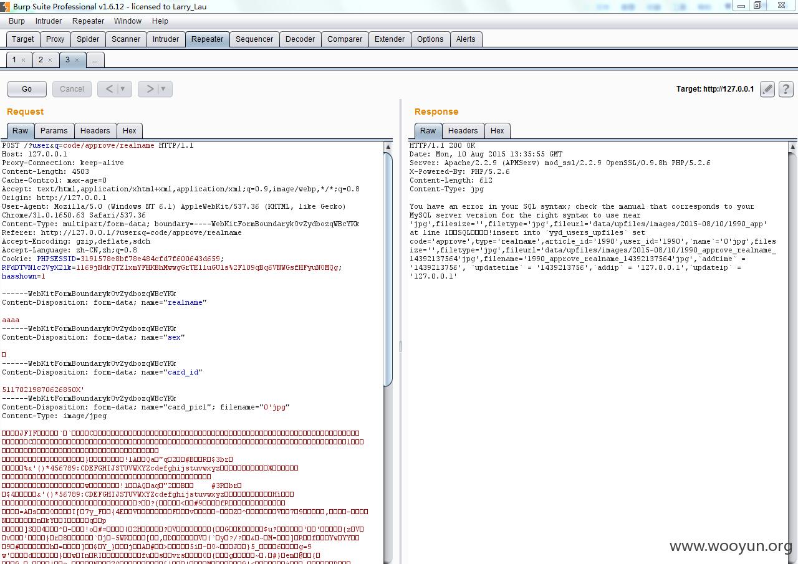This screenshot has width=798, height=564.
Task: Click the X-Powered-By: PHP/5.2.6 line
Action: 459,172
